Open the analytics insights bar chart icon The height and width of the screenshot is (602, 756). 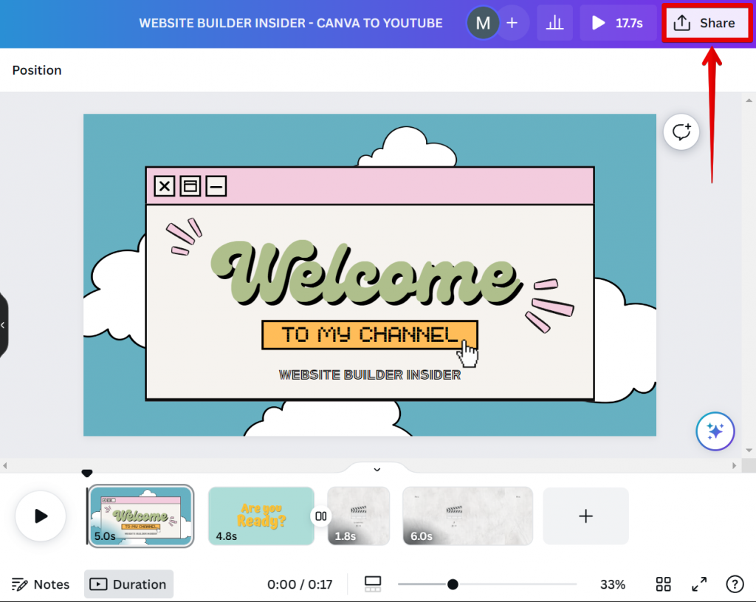[554, 22]
